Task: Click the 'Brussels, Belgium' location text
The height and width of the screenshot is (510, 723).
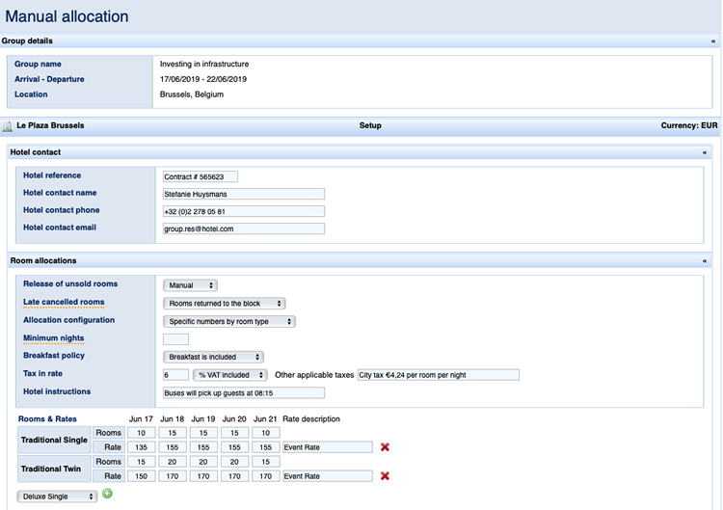Action: click(x=192, y=94)
